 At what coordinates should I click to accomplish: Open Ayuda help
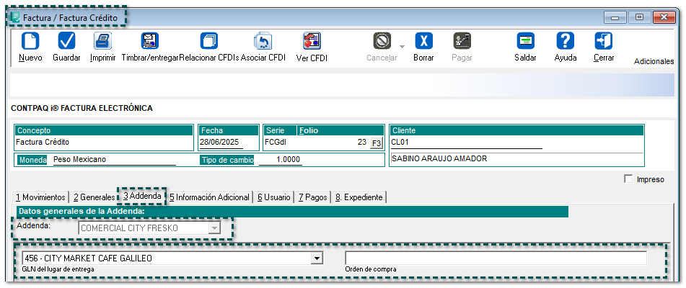[x=566, y=41]
